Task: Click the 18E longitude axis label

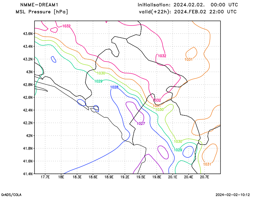Action: (x=61, y=177)
